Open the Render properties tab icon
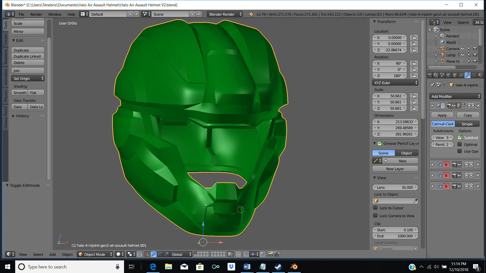The height and width of the screenshot is (273, 486). (x=430, y=75)
